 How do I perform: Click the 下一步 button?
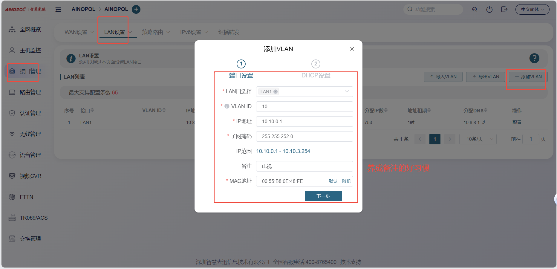[323, 196]
